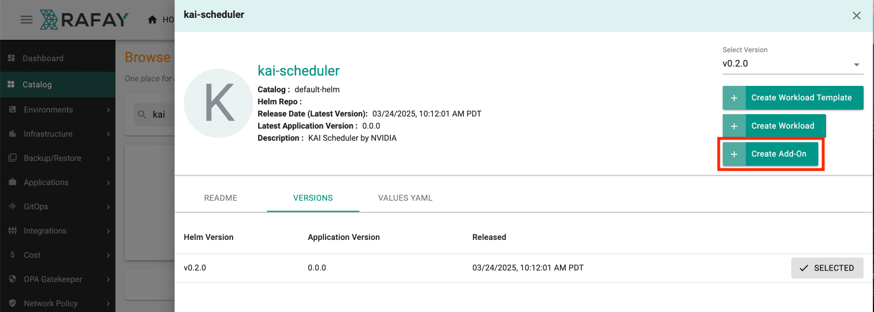Open Integrations from the sidebar
Image resolution: width=874 pixels, height=312 pixels.
58,231
